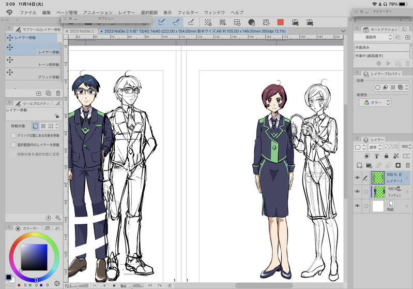This screenshot has width=413, height=289.
Task: Delete sub tool with trash icon
Action: point(58,93)
